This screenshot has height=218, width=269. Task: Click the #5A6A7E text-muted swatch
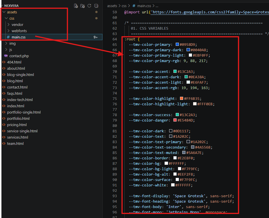(184, 153)
